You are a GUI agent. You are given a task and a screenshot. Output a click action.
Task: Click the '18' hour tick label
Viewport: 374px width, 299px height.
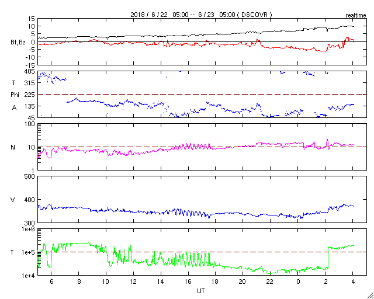(215, 281)
